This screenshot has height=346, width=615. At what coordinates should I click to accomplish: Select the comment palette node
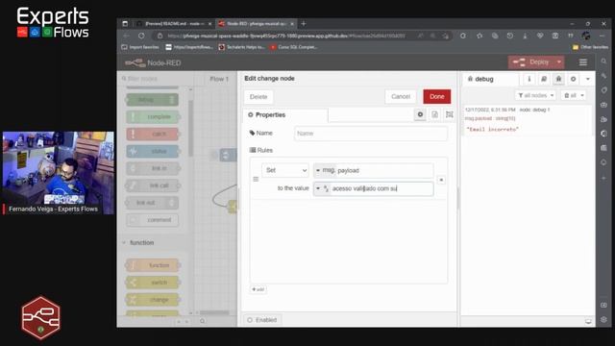[152, 220]
